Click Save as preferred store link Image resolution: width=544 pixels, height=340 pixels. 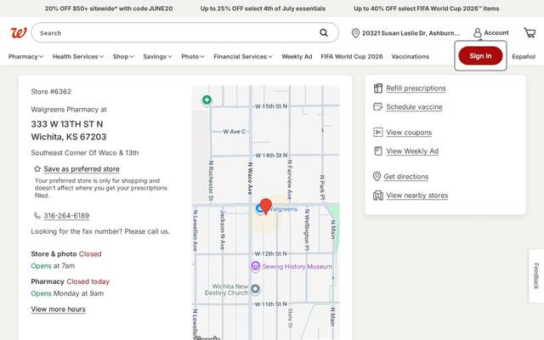tap(82, 169)
